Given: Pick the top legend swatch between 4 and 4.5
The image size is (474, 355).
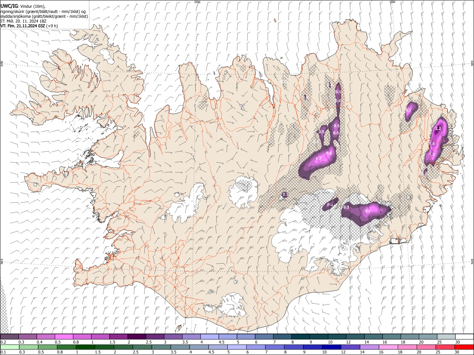Looking at the screenshot, I should [x=209, y=337].
